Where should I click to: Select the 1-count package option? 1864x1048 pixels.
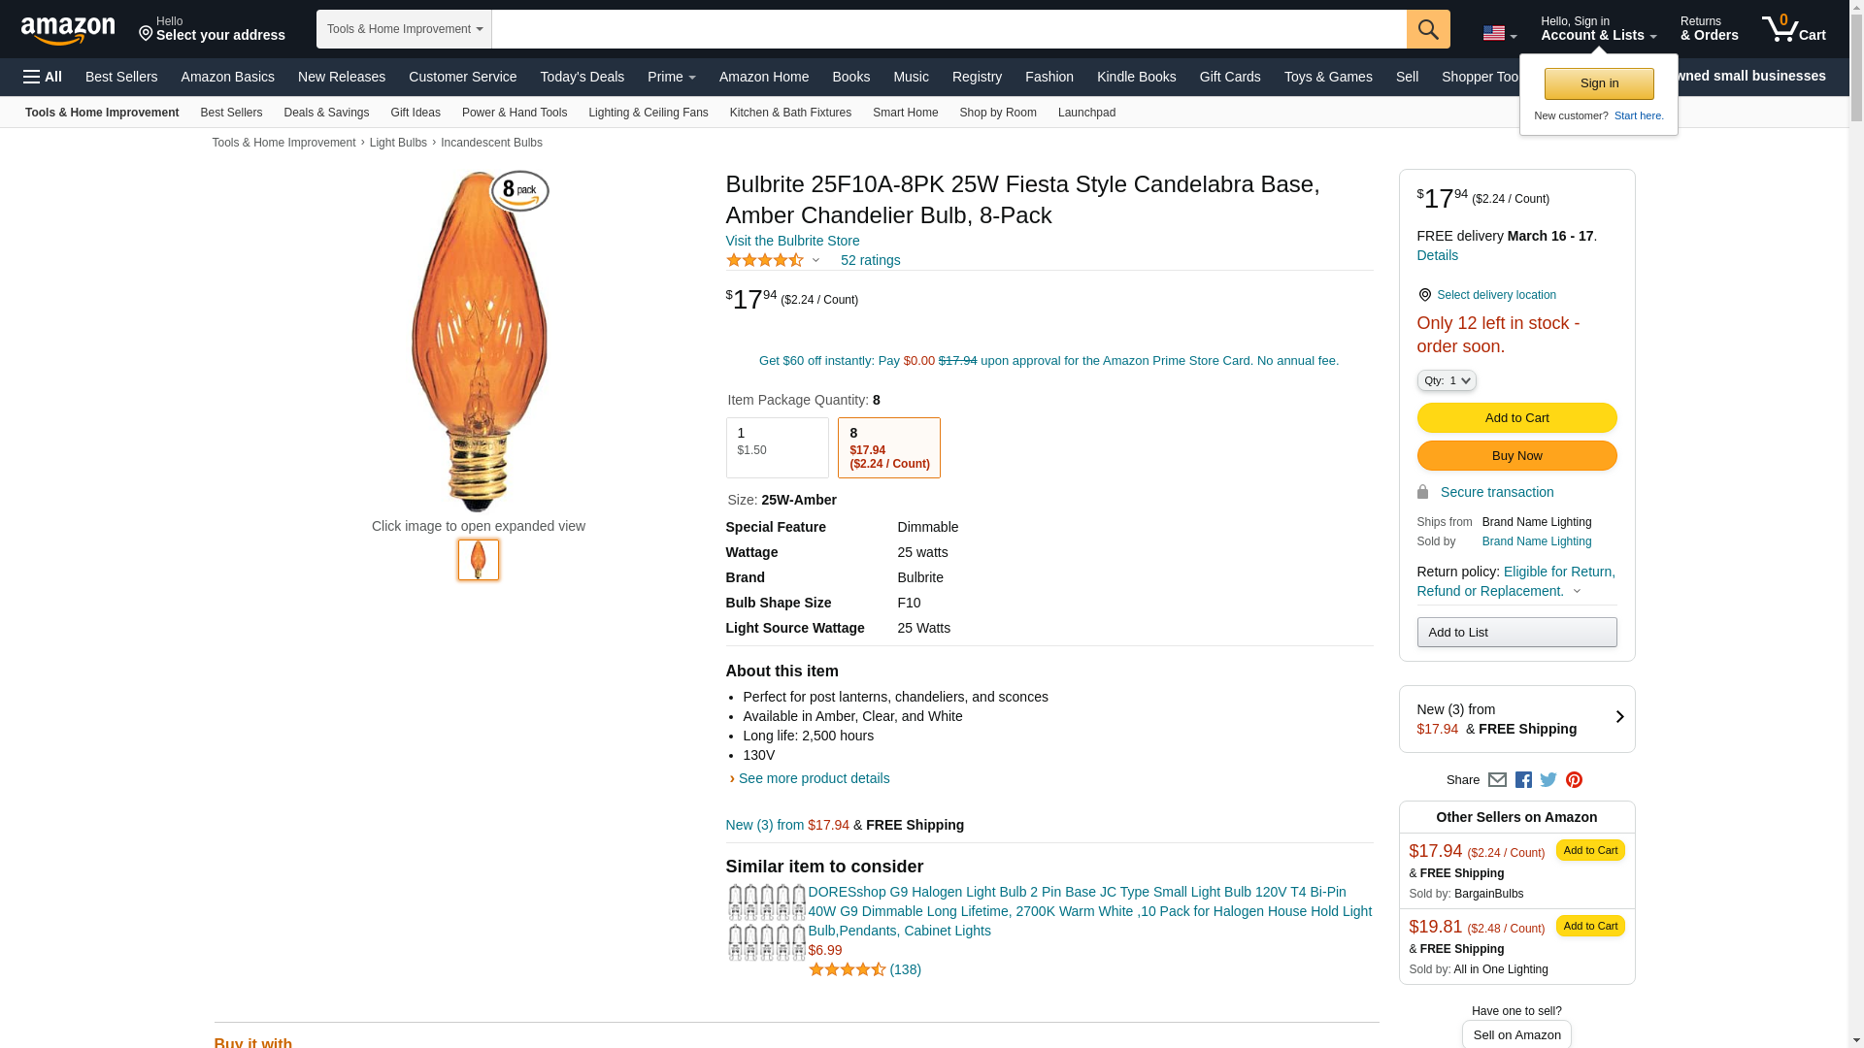click(x=777, y=447)
